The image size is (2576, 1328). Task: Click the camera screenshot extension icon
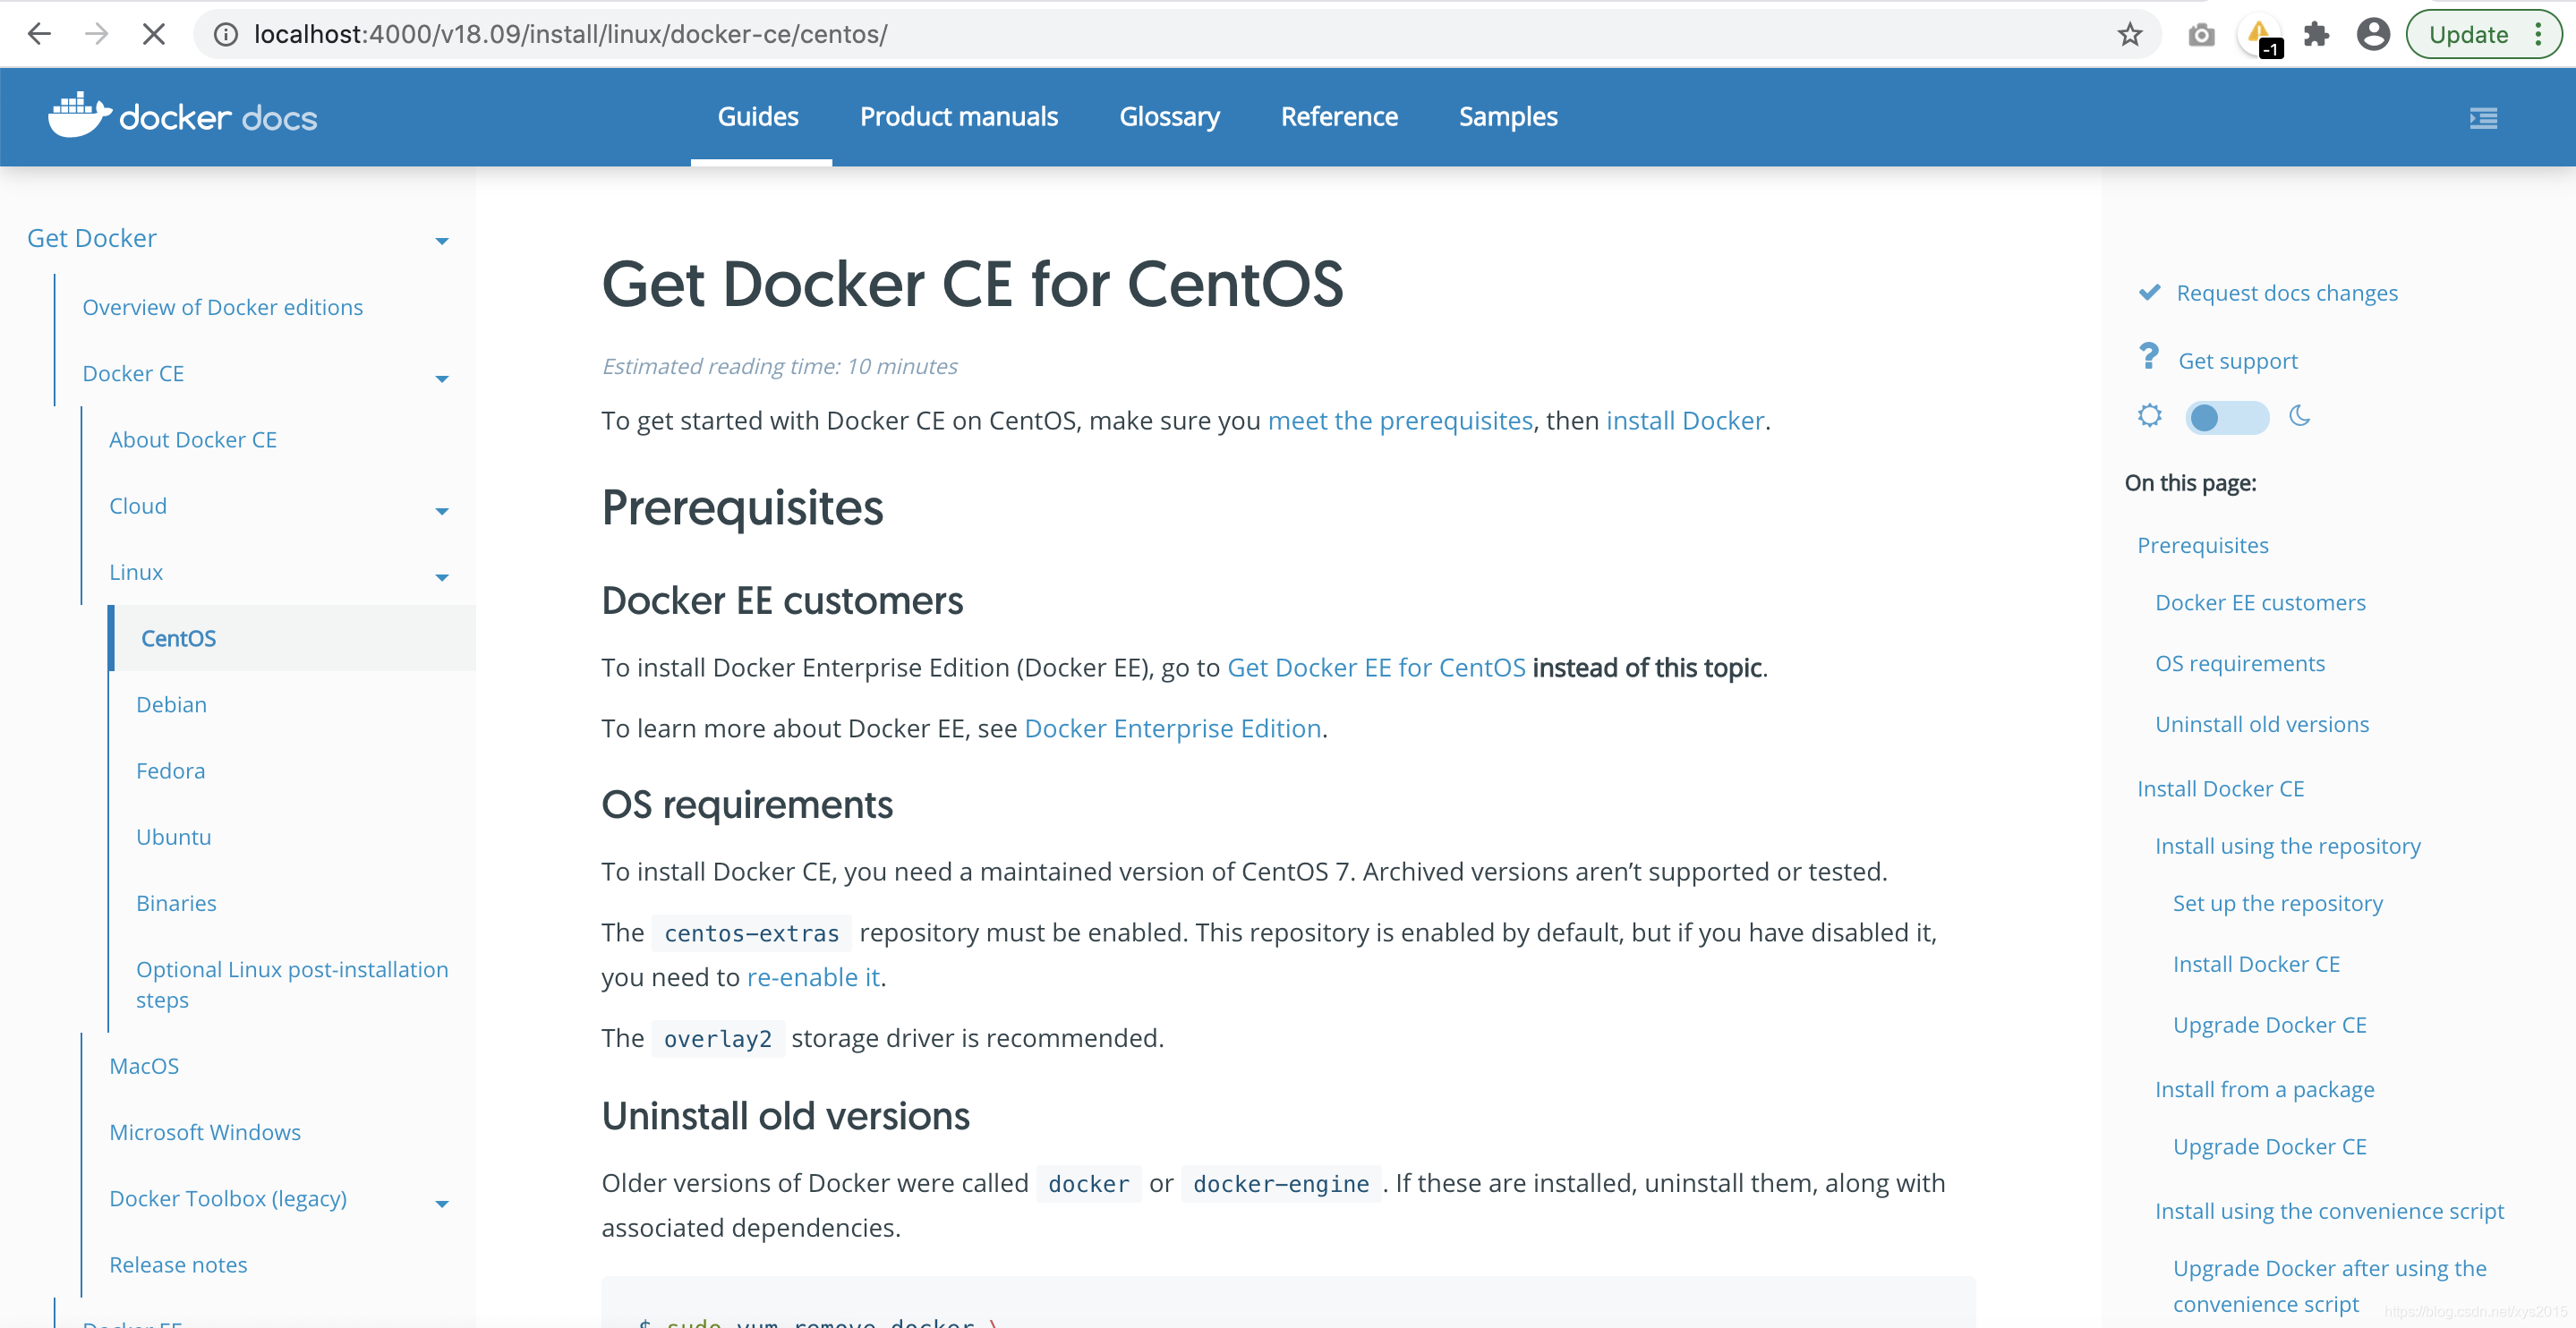(x=2201, y=35)
